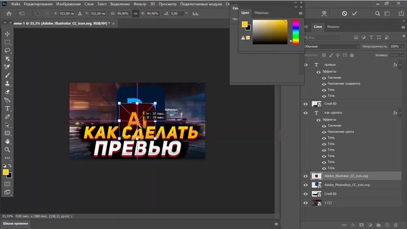Open the blend mode dropdown 'Обычные'
The image size is (407, 229).
(x=331, y=46)
